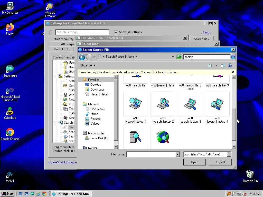Toggle the Show all settings checkbox
This screenshot has width=263, height=197.
[116, 32]
